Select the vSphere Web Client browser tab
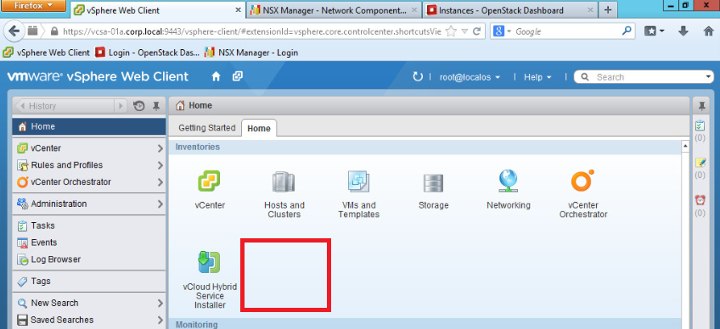 coord(159,10)
